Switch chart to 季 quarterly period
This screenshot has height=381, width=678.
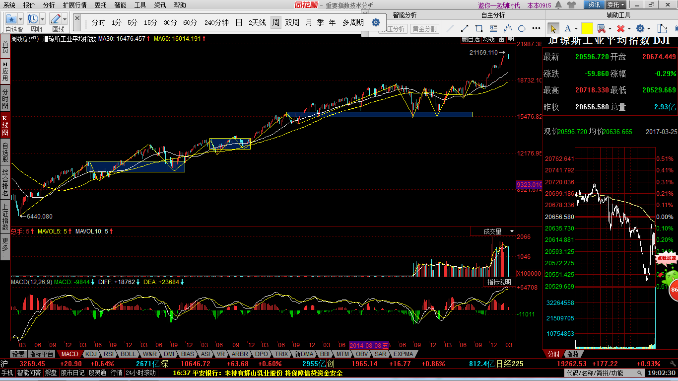click(321, 23)
